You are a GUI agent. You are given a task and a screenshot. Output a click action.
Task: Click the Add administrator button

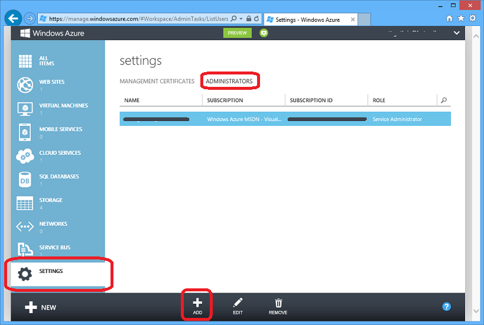tap(197, 306)
